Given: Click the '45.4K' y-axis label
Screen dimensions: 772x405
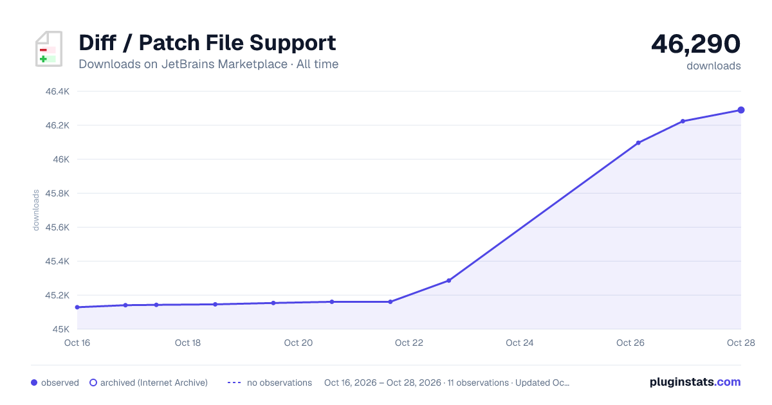Looking at the screenshot, I should 57,262.
